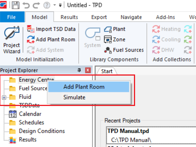Open Zone library components
196x147 pixels.
115,40
